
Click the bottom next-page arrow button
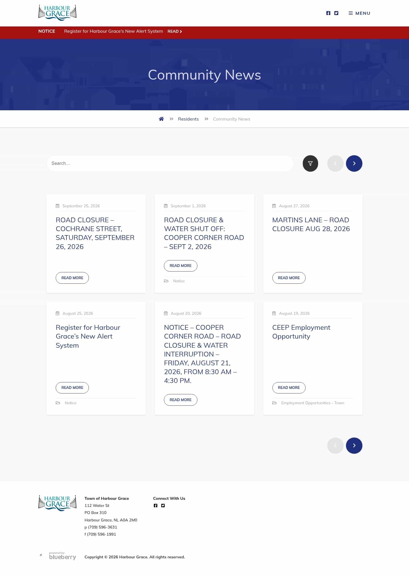click(354, 446)
